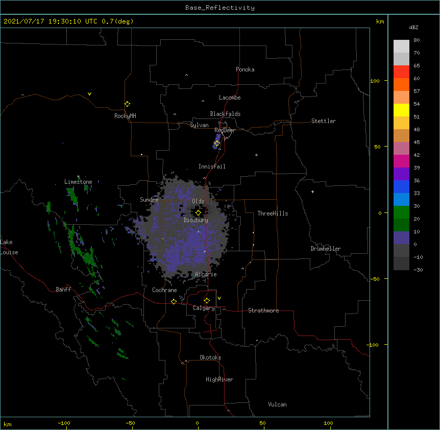
Task: Click the radar-center diamond between Olds and Didsbury
Action: tap(198, 213)
